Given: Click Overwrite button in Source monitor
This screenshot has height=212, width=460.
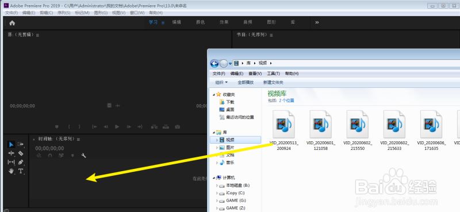Looking at the screenshot, I should click(x=166, y=126).
